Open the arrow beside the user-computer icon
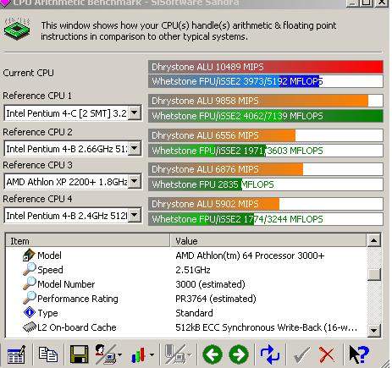 [x=120, y=354]
